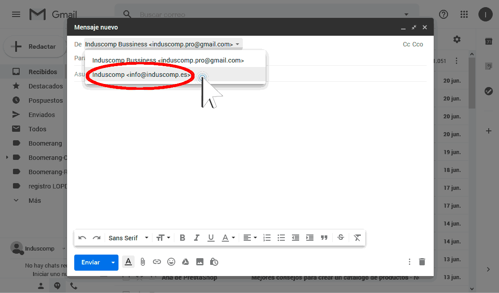
Task: Open the text size dropdown
Action: pyautogui.click(x=163, y=238)
